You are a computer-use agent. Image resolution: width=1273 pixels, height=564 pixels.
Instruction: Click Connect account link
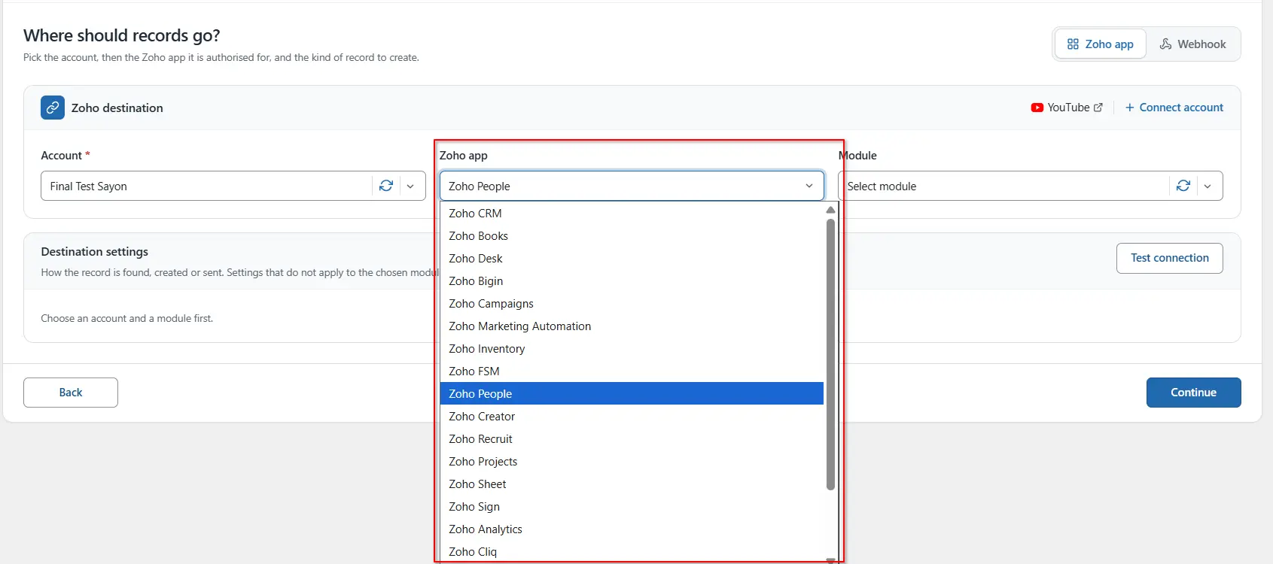tap(1174, 108)
